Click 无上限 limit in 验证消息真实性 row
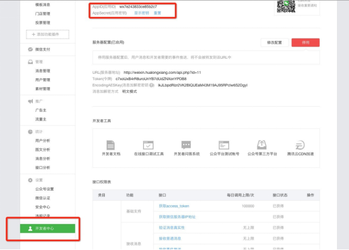The image size is (349, 250). pos(249,228)
